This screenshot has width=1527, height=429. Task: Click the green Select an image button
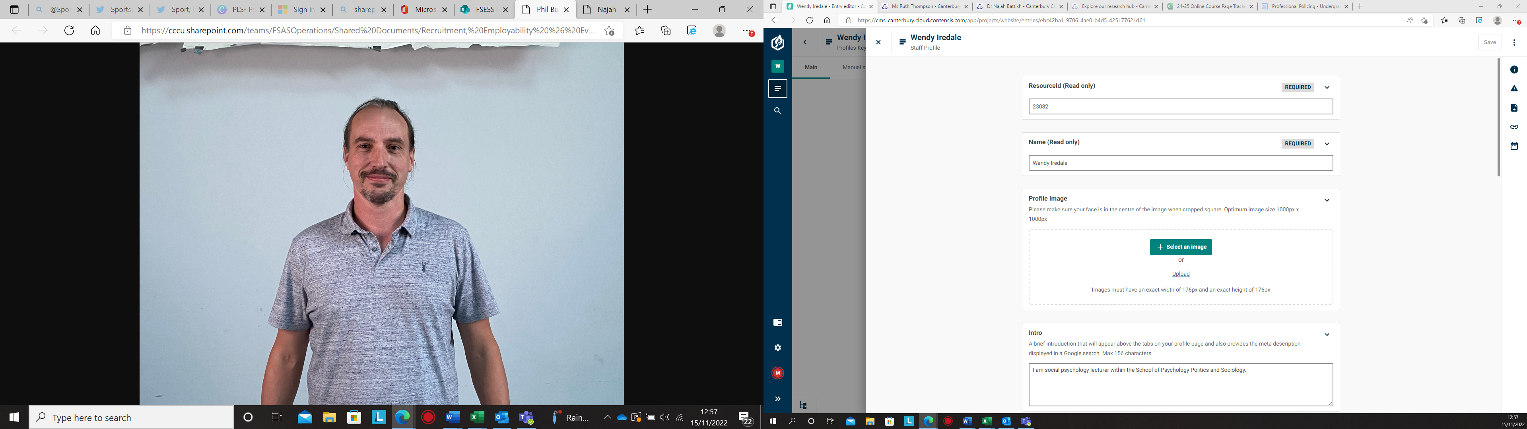[1180, 247]
